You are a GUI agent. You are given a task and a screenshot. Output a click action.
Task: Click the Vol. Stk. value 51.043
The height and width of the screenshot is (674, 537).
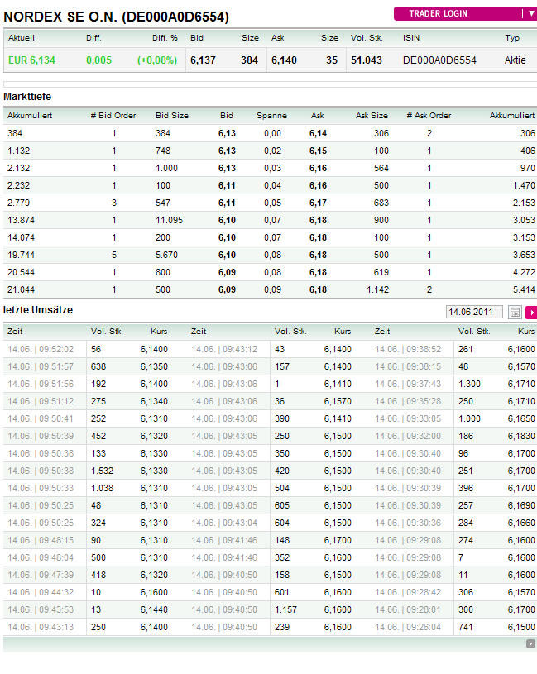tap(367, 60)
